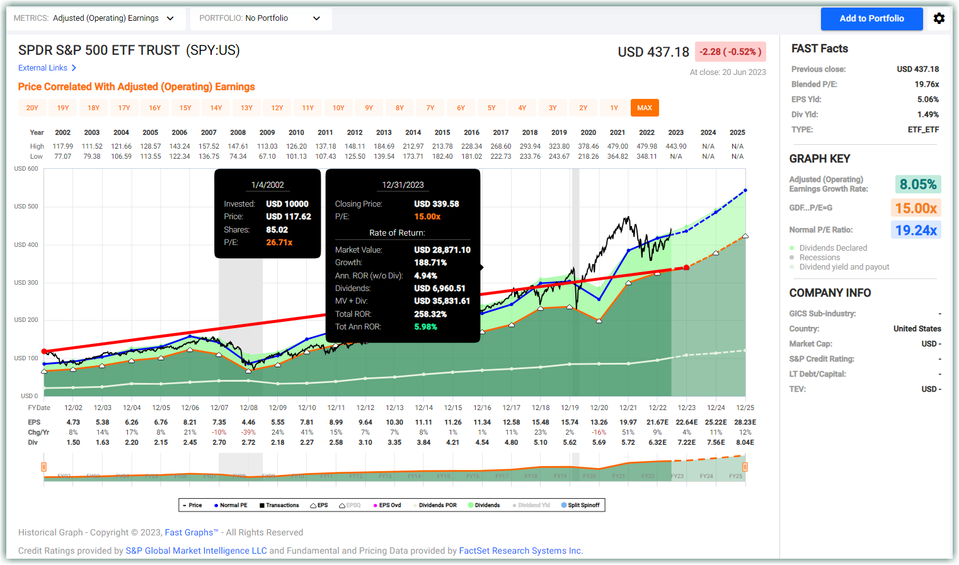Click the red end marker near 12/23

(687, 268)
